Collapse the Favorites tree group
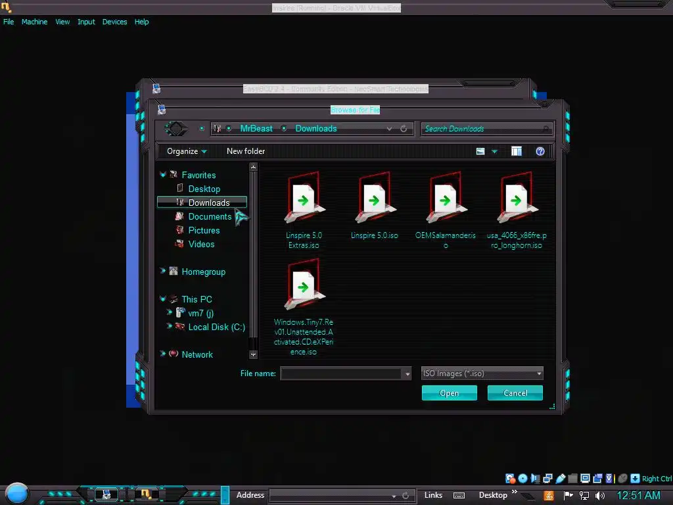The width and height of the screenshot is (673, 505). click(x=163, y=175)
